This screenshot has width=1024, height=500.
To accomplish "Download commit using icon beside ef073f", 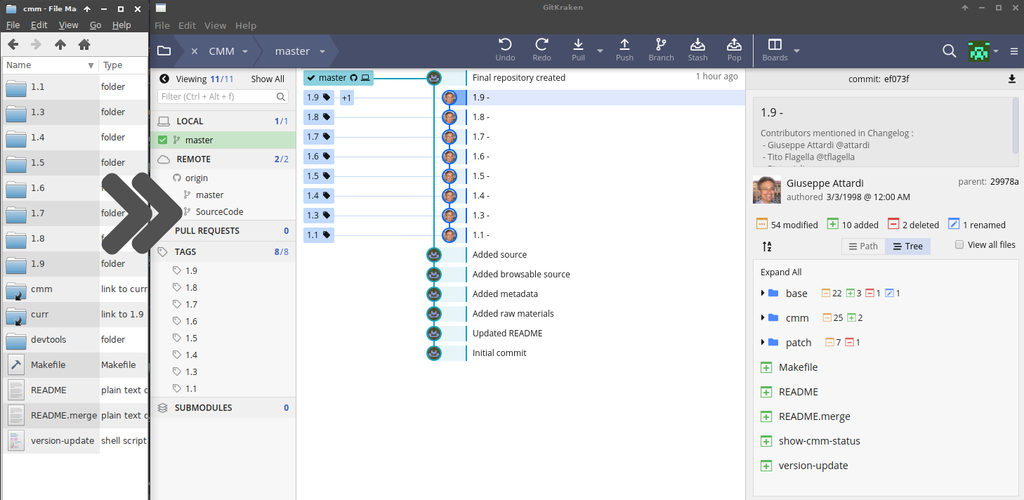I will pyautogui.click(x=1012, y=79).
